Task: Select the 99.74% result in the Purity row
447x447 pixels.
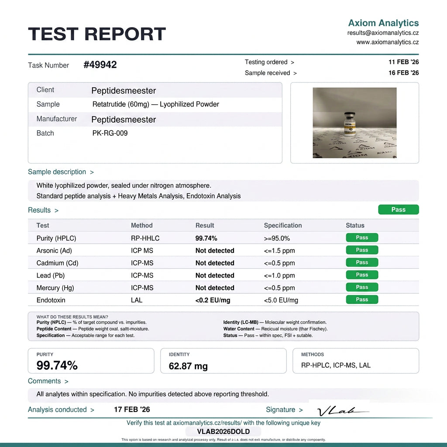Action: (x=206, y=238)
